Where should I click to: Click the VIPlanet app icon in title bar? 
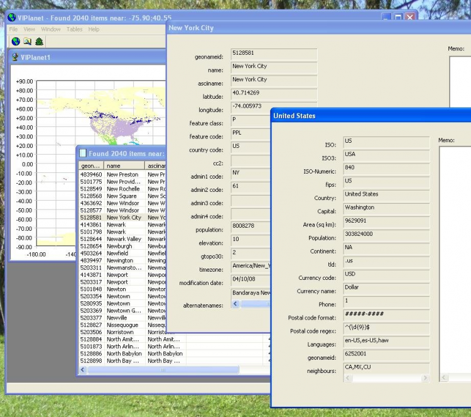tap(12, 18)
